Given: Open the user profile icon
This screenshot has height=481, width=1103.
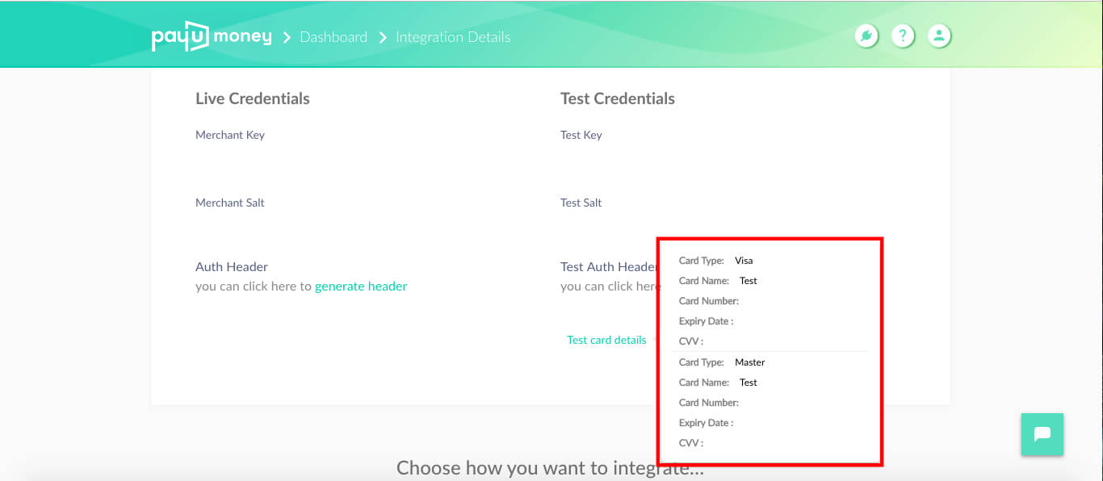Looking at the screenshot, I should pos(939,36).
